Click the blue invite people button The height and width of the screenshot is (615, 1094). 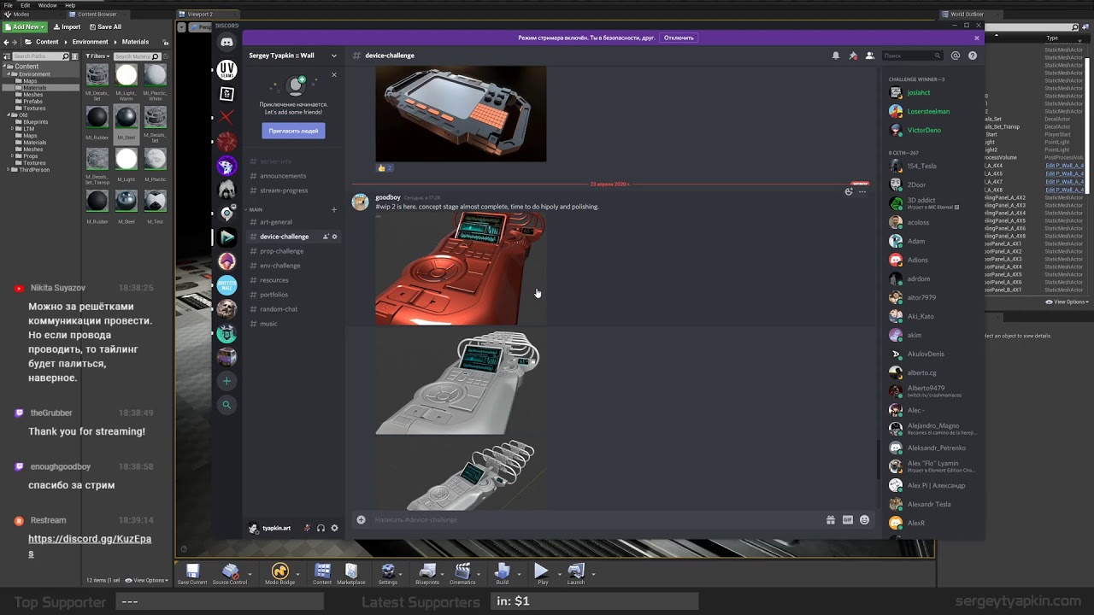[293, 131]
